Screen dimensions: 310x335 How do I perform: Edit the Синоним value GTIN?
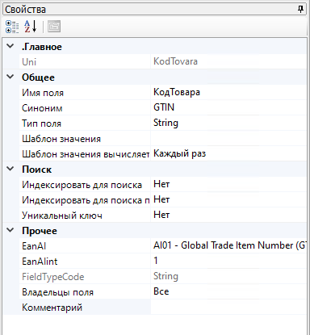click(x=228, y=107)
